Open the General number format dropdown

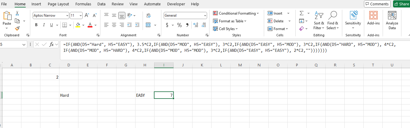pos(205,15)
